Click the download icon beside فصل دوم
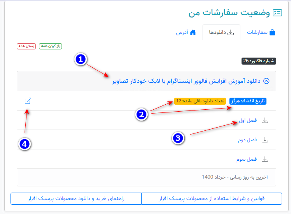This screenshot has width=291, height=214. 265,140
